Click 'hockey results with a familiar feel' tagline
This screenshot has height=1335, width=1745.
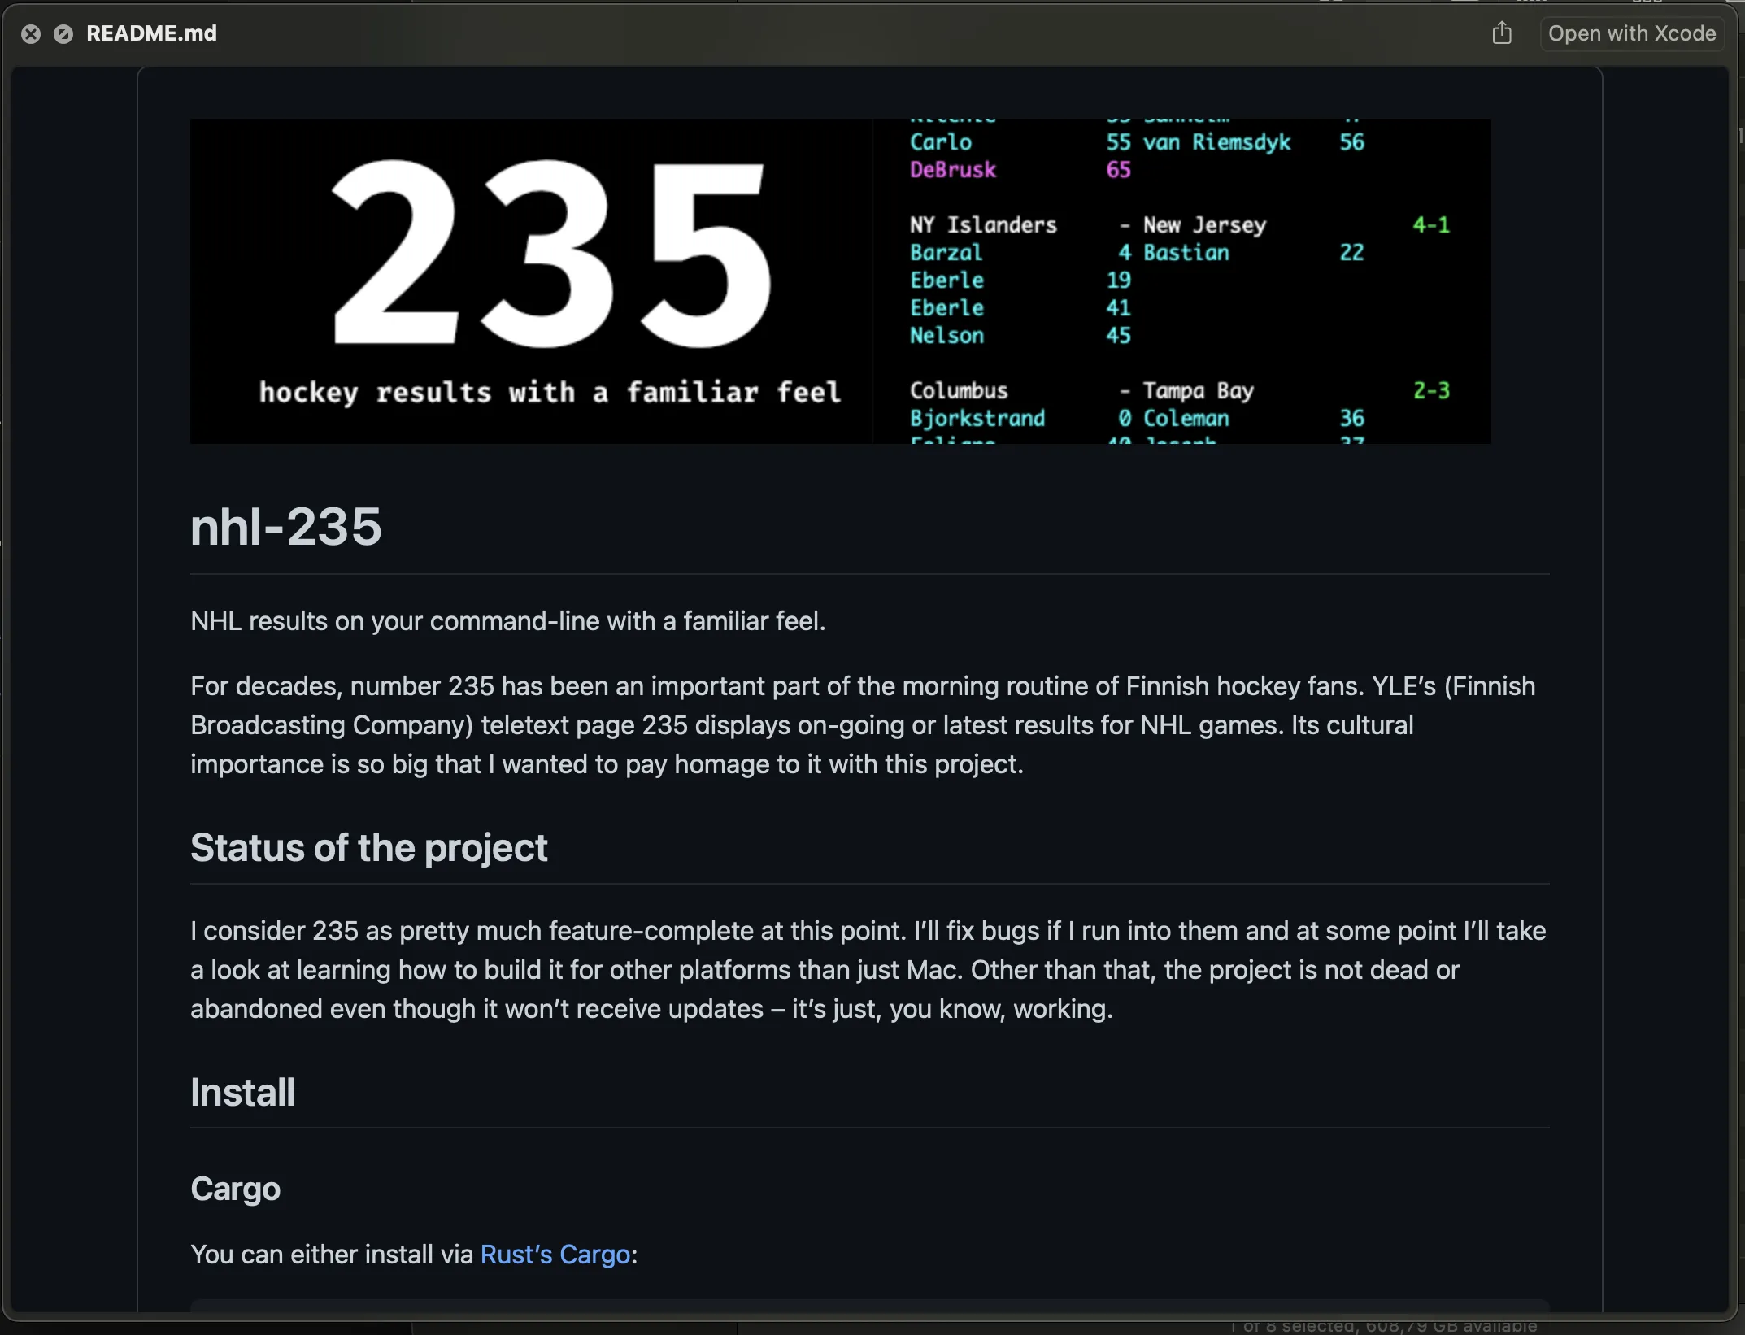[x=550, y=393]
